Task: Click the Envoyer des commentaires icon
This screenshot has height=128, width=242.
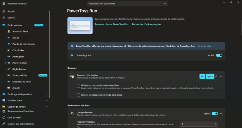Action: (4, 124)
